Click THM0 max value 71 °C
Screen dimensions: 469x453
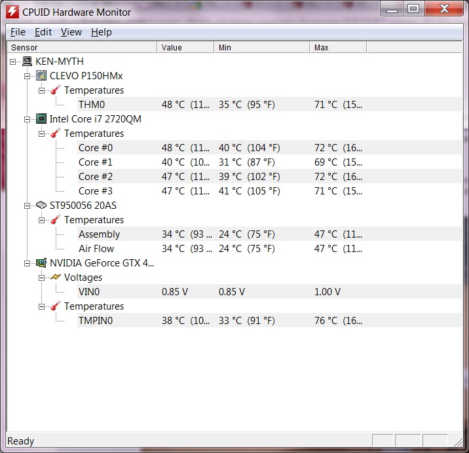pyautogui.click(x=338, y=104)
